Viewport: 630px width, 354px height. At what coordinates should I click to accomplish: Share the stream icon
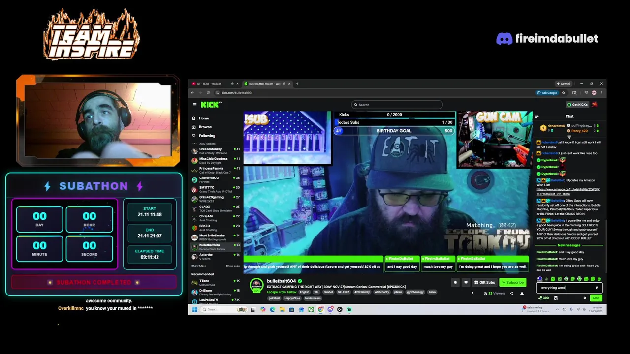point(511,294)
